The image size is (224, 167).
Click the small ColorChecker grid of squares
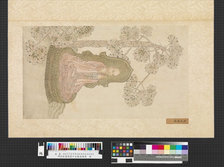122,150
